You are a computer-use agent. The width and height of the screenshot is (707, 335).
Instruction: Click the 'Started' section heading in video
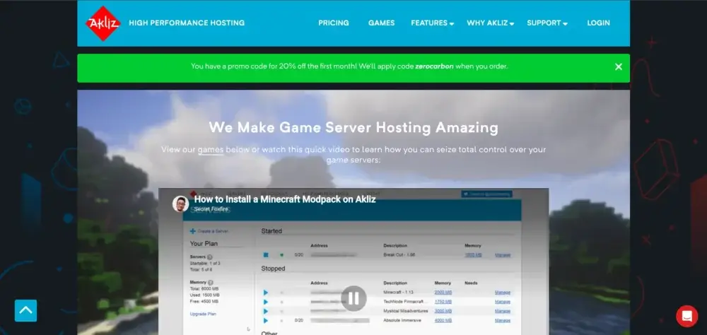tap(271, 231)
